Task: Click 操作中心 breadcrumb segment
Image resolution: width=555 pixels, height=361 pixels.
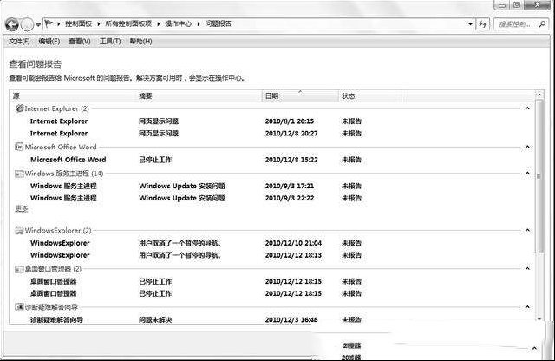Action: pyautogui.click(x=178, y=23)
